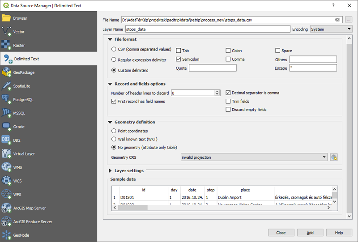Click the sample data horizontal scrollbar thumb
This screenshot has width=358, height=242.
[x=132, y=208]
